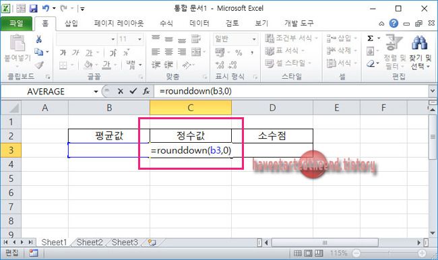Open Cell Styles (셀 스타일) menu
Screen dimensions: 438x260
tap(288, 63)
